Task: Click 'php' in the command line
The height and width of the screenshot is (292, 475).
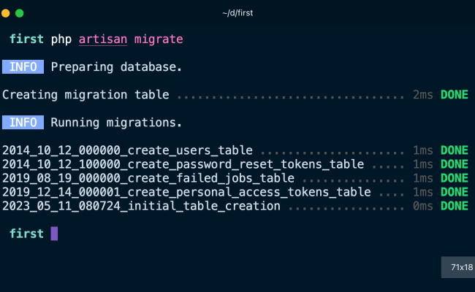Action: (x=61, y=39)
